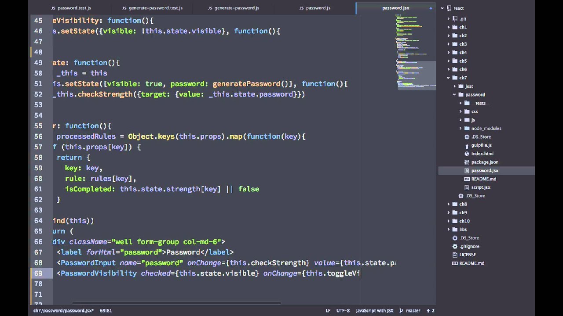Click the text "generatePassword()" on line 51
563x316 pixels.
click(x=250, y=84)
